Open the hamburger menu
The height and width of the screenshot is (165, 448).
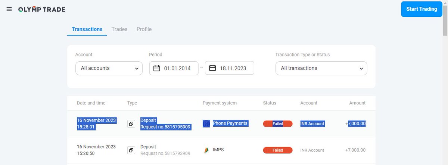tap(9, 9)
